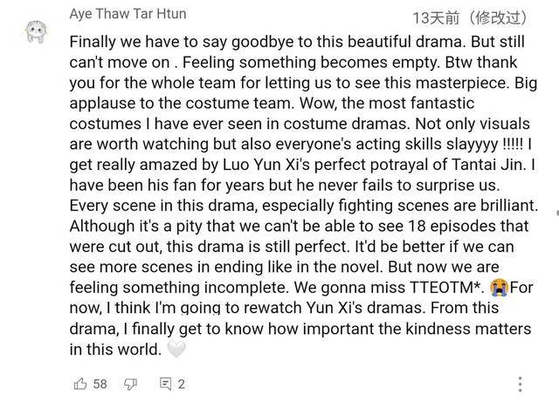Open the 13天前 timestamp link
The width and height of the screenshot is (559, 402).
[x=436, y=18]
